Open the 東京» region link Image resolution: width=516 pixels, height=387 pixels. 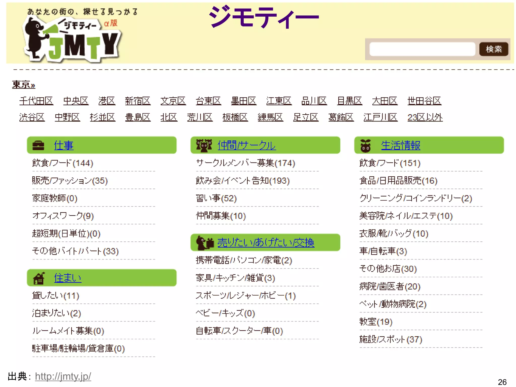click(x=23, y=85)
